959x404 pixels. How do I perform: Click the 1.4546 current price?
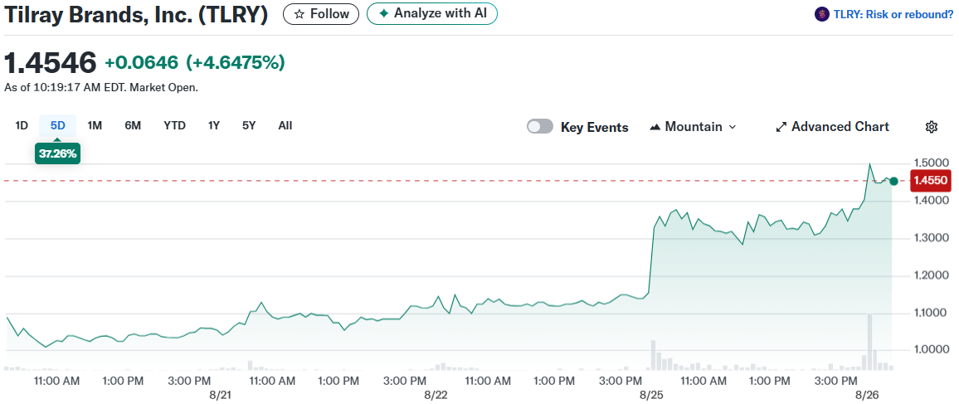(x=50, y=62)
